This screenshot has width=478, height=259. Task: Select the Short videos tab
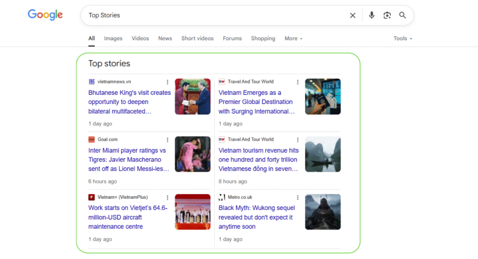(197, 38)
